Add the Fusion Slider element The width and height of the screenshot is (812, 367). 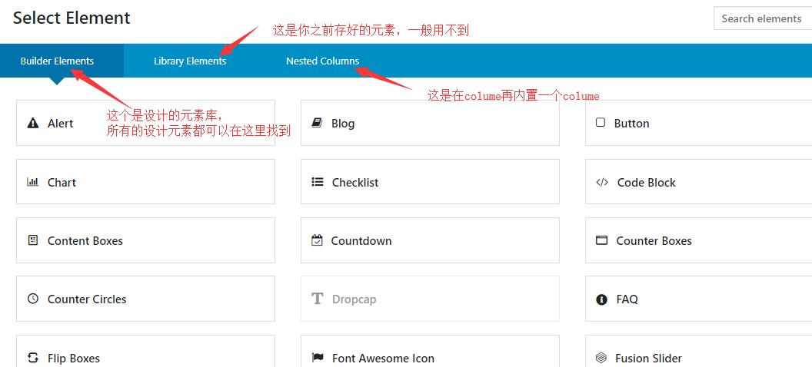699,352
